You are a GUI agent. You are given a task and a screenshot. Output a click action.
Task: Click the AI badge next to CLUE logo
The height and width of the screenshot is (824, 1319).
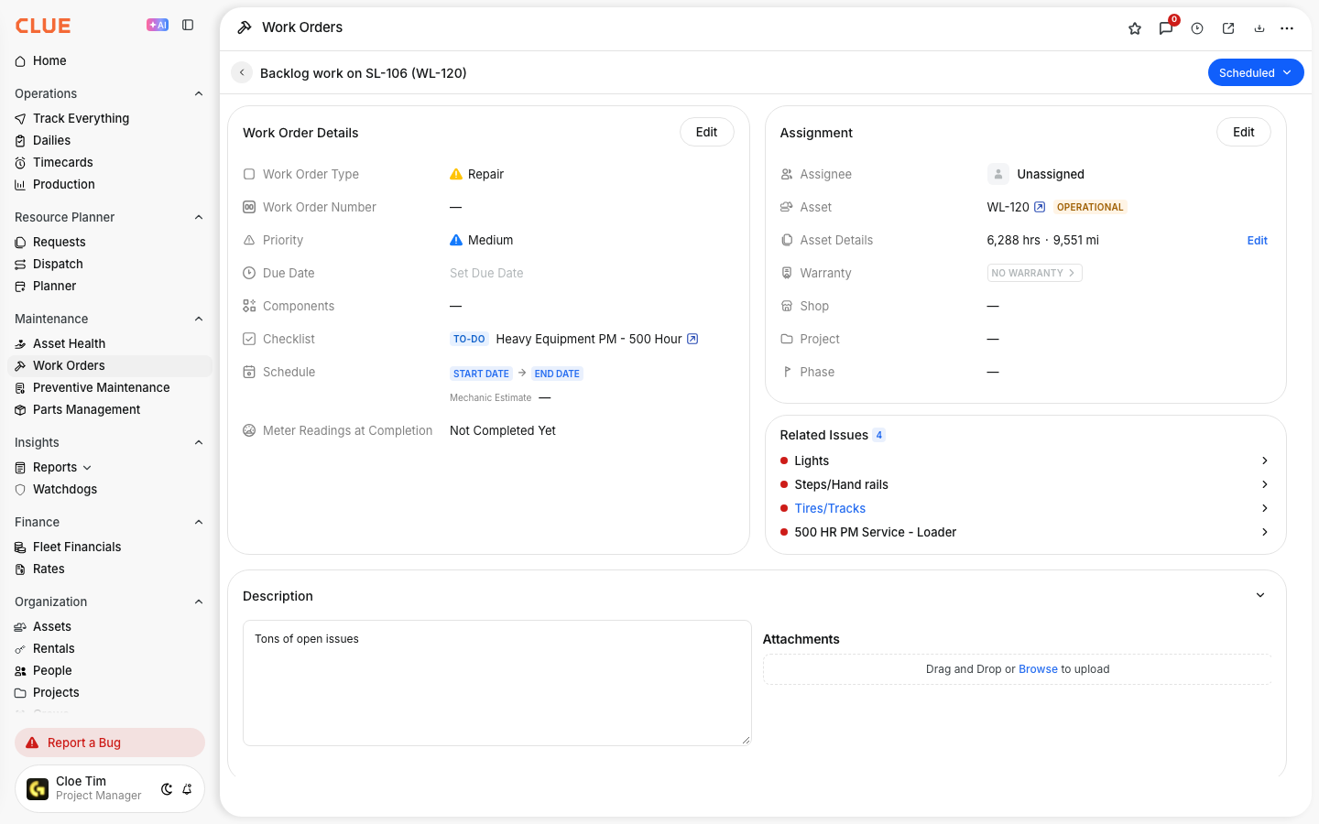[158, 25]
